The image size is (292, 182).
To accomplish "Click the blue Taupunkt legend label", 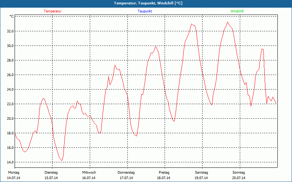I will [145, 11].
